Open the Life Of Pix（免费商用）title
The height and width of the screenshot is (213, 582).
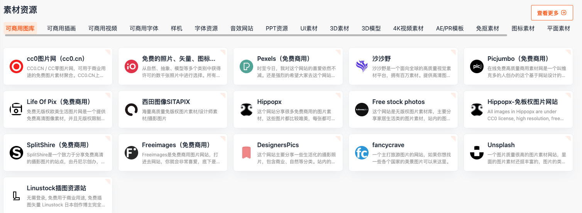click(x=59, y=102)
